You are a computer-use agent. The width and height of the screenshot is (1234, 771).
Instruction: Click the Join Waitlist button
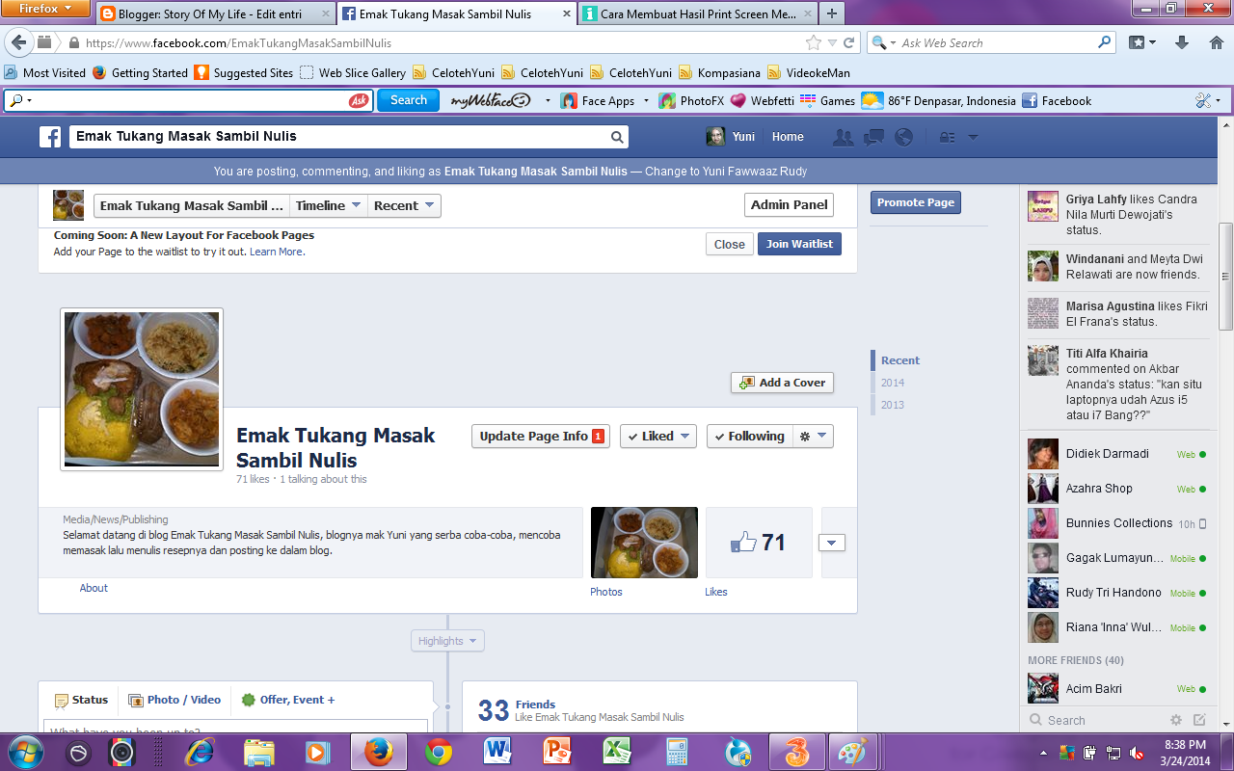[x=799, y=244]
